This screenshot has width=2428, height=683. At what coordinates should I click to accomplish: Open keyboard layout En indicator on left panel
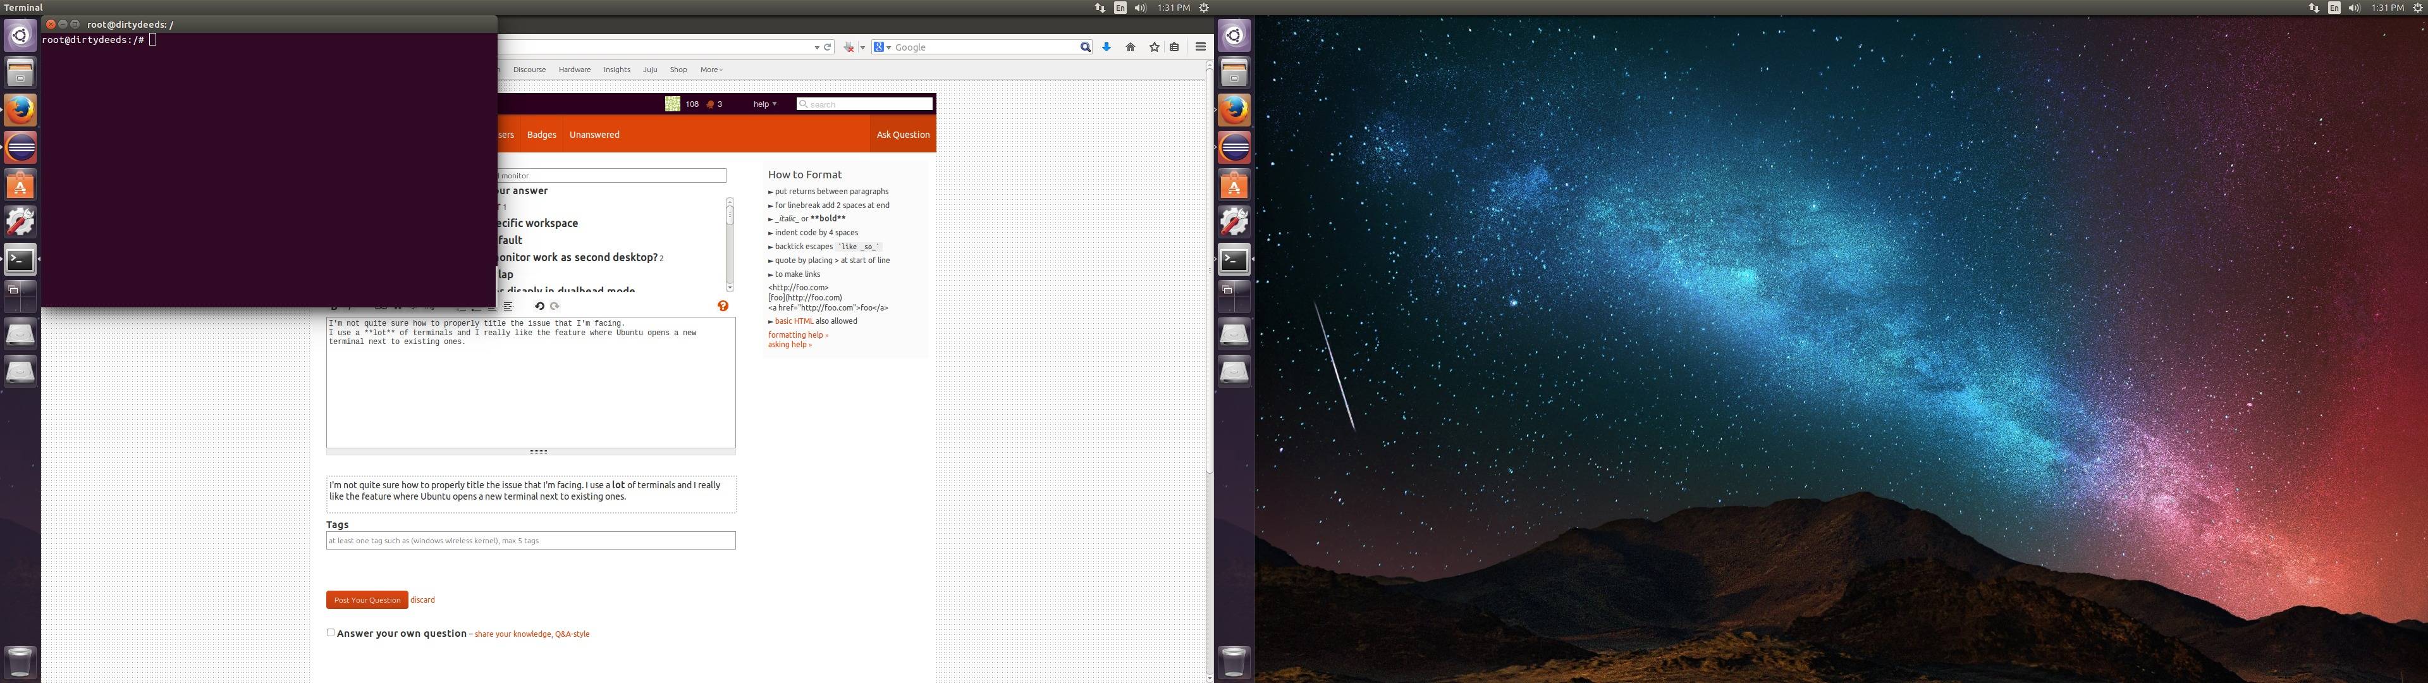(x=1120, y=8)
